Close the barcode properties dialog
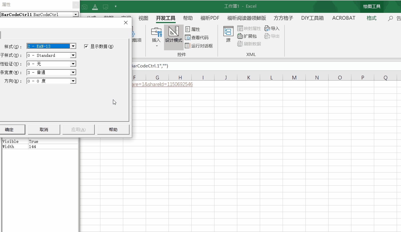401x232 pixels. (126, 23)
